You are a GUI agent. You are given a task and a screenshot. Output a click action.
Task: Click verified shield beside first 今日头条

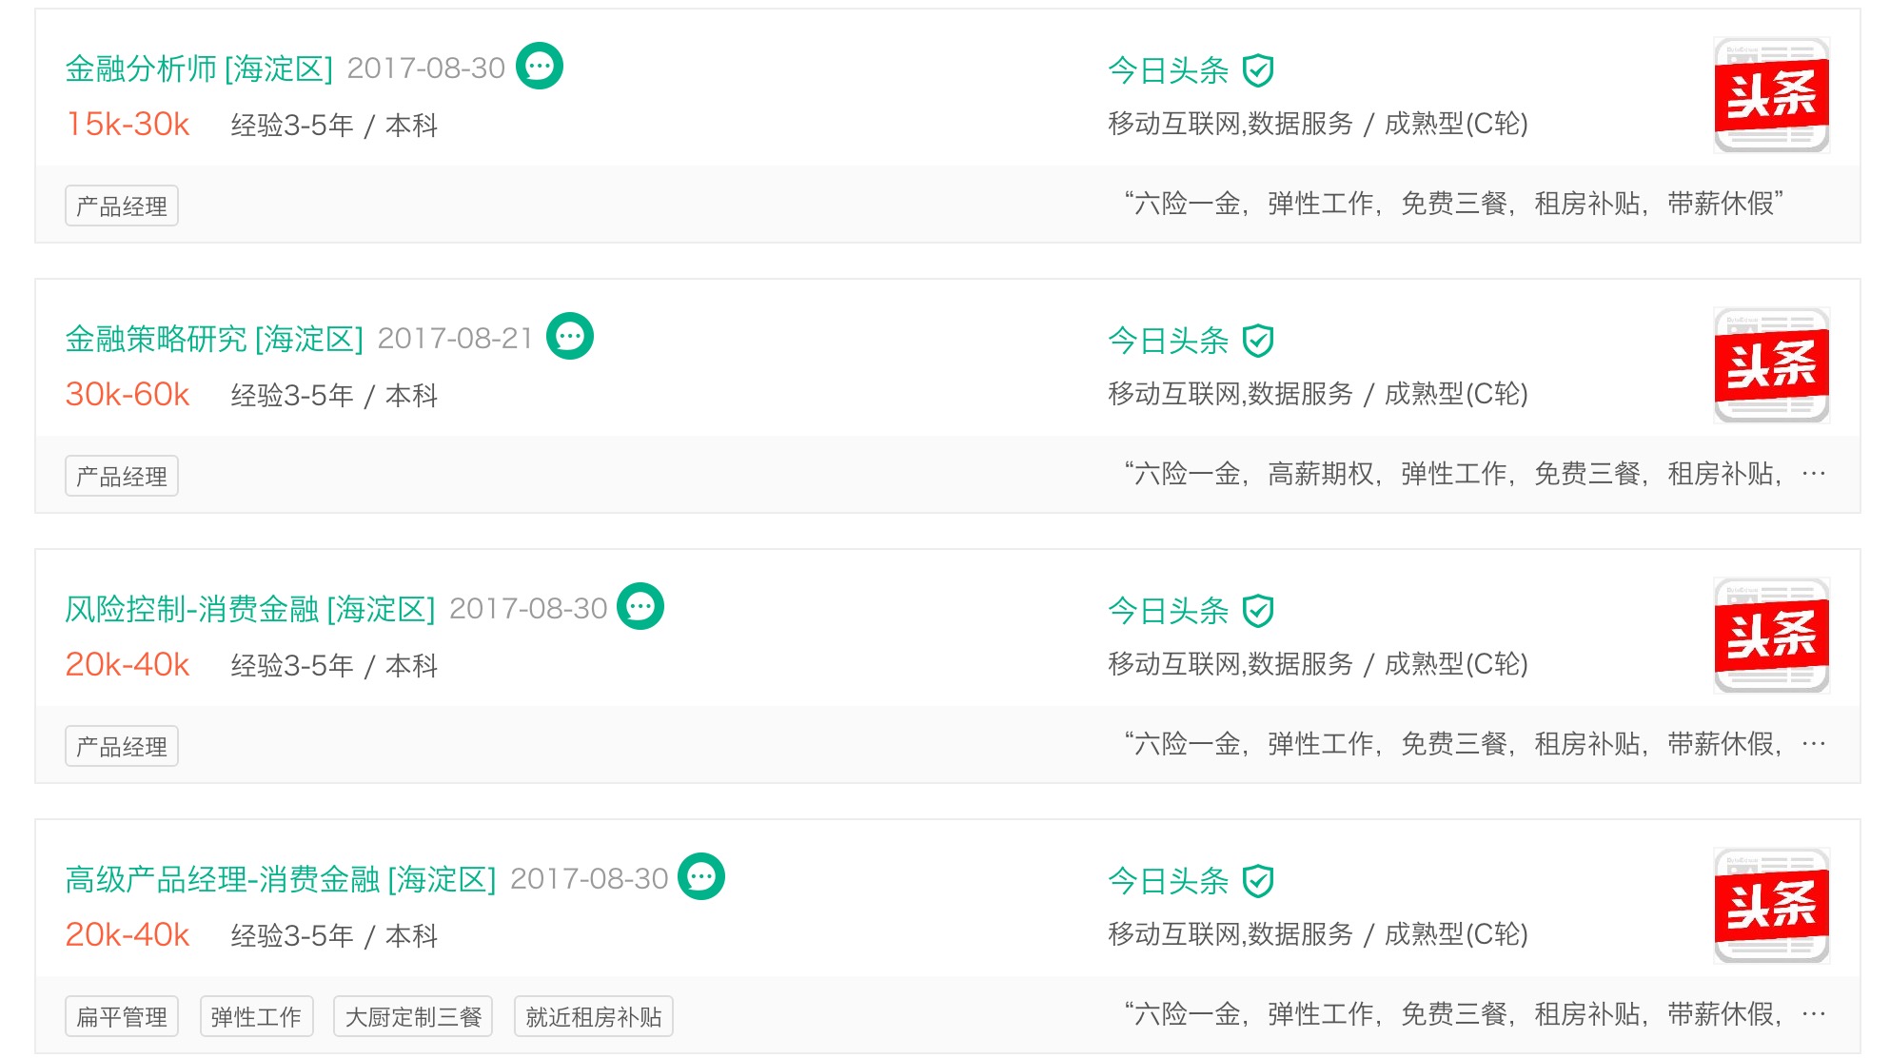click(x=1258, y=70)
